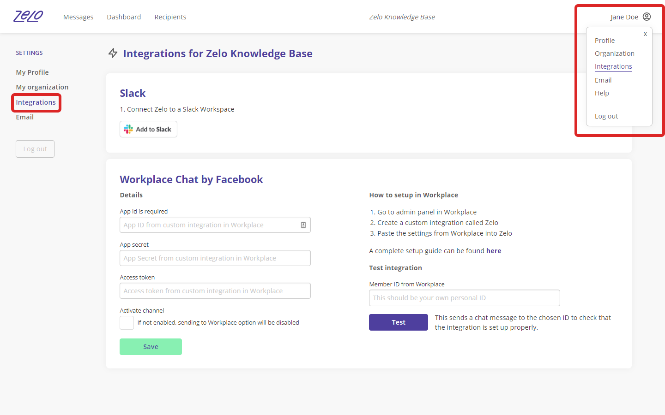Toggle the Activate channel checkbox
Screen dimensions: 665x415
click(x=127, y=323)
